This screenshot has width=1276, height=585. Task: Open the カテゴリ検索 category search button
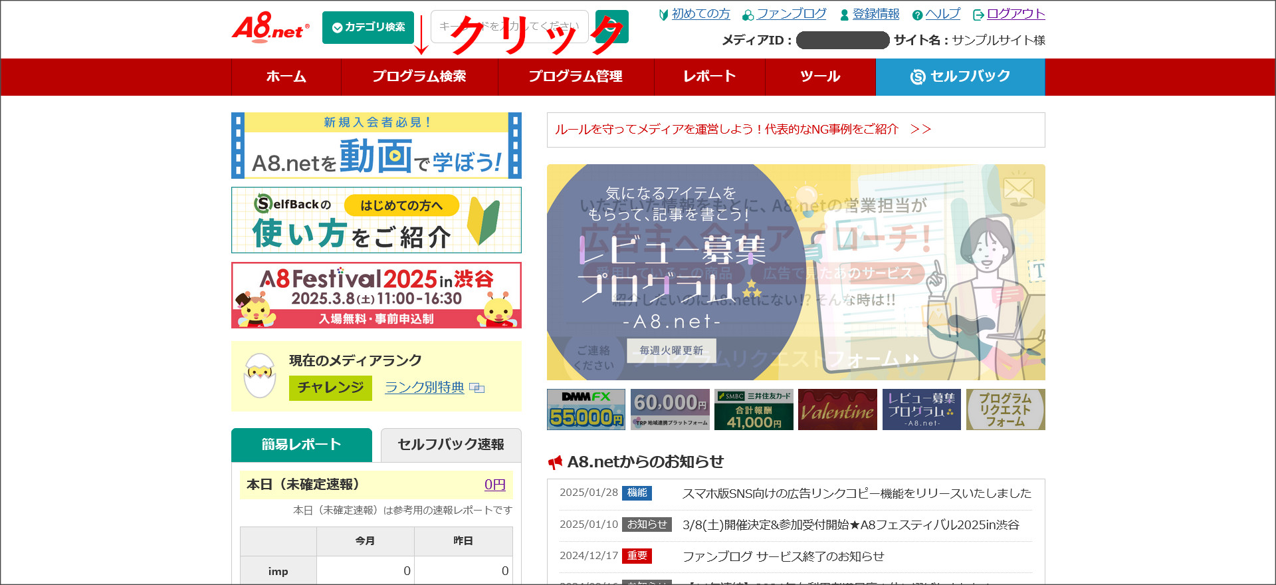(368, 27)
